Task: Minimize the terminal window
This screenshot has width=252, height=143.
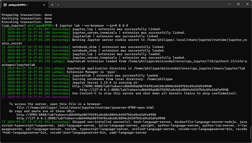Action: tap(230, 4)
